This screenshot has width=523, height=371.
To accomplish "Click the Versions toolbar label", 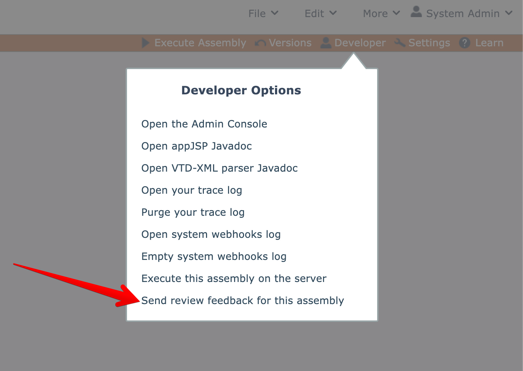I will pyautogui.click(x=290, y=43).
